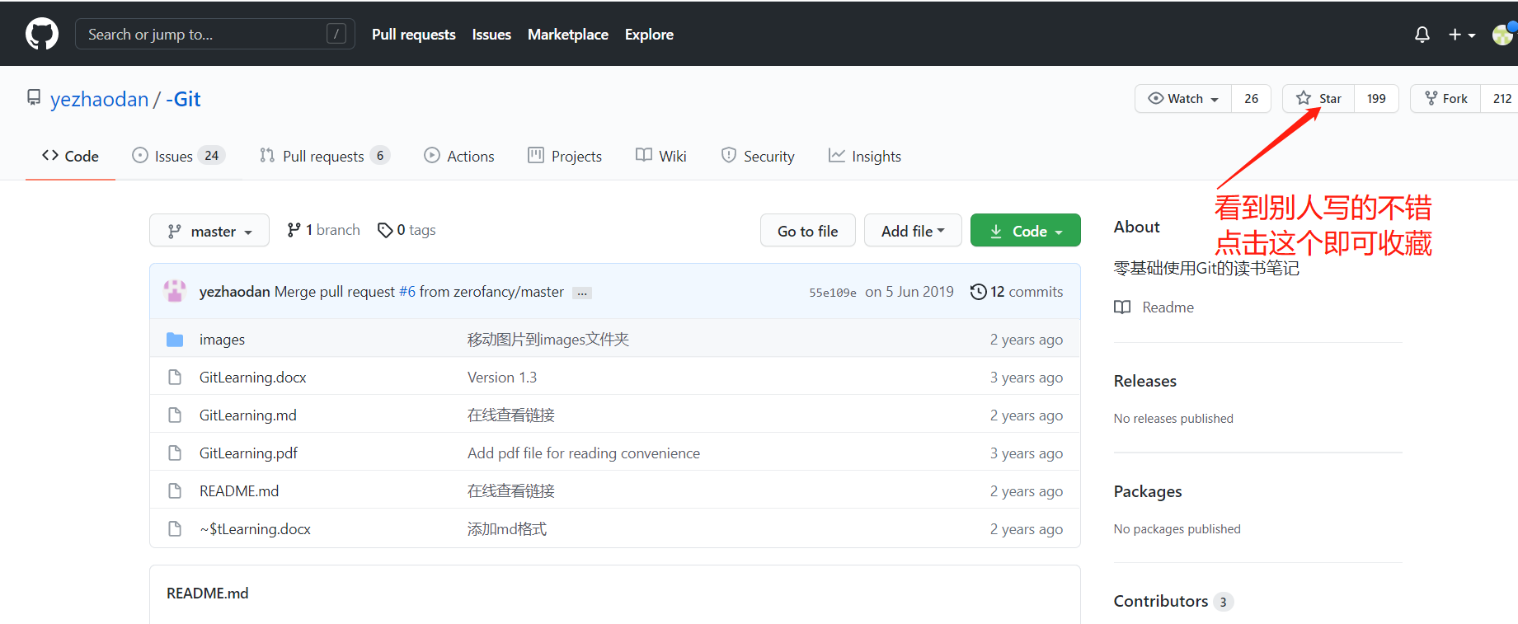1518x624 pixels.
Task: Open commit hash 55e109e
Action: pos(833,293)
